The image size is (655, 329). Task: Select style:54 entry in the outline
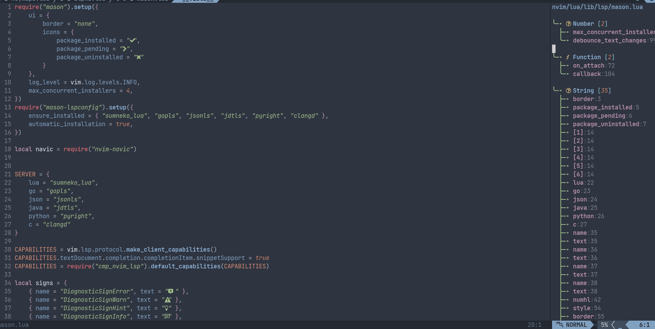587,308
